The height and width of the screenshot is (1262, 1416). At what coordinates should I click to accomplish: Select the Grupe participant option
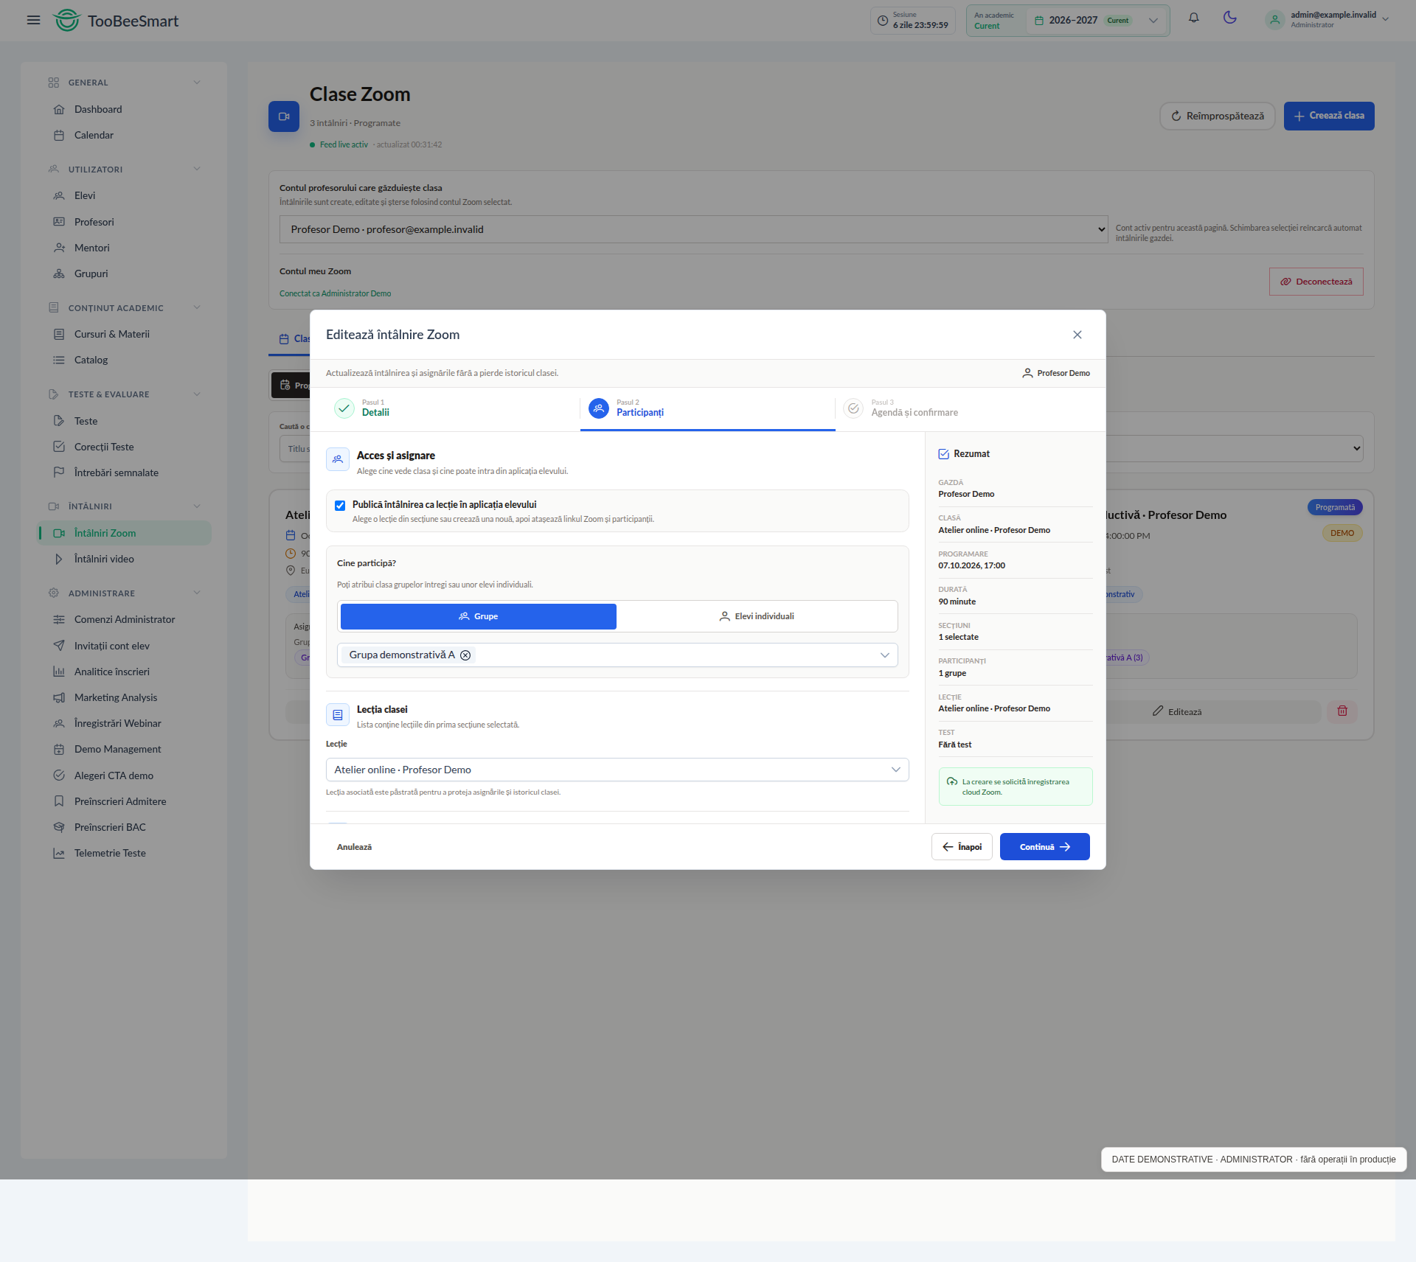point(478,616)
